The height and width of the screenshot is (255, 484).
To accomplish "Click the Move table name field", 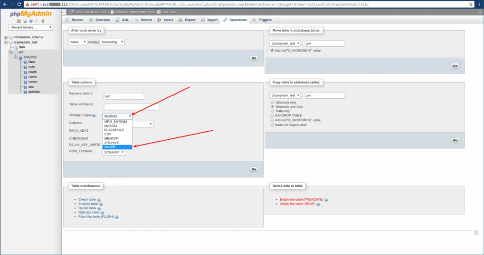I will pos(325,43).
